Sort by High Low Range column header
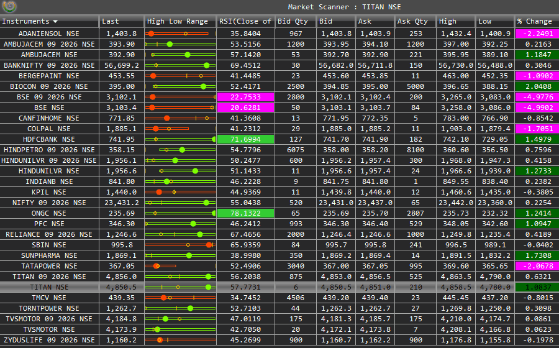 point(180,21)
